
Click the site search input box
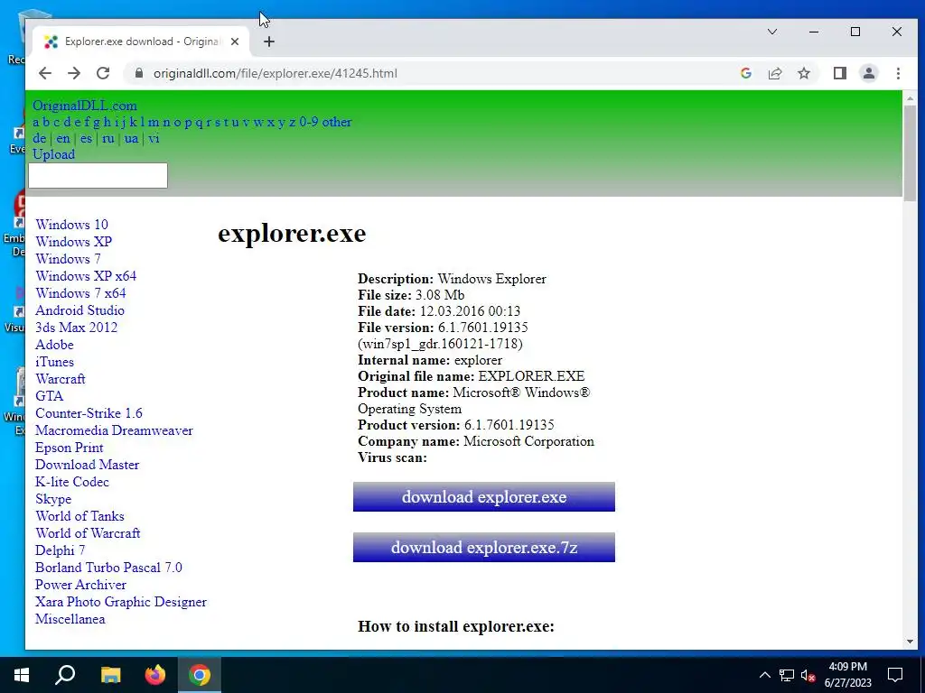[98, 176]
